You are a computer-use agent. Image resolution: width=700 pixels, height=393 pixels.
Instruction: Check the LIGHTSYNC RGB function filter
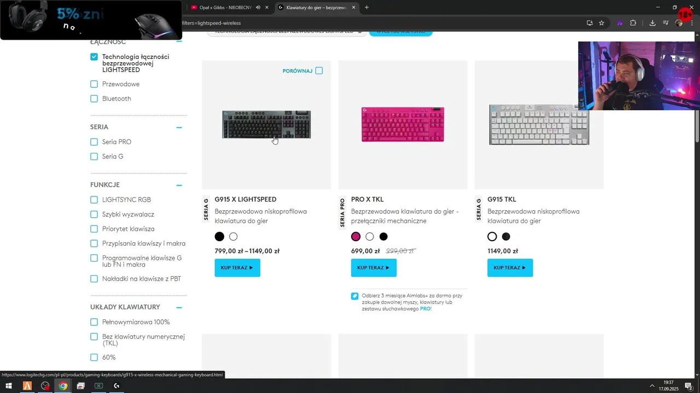[x=94, y=200]
